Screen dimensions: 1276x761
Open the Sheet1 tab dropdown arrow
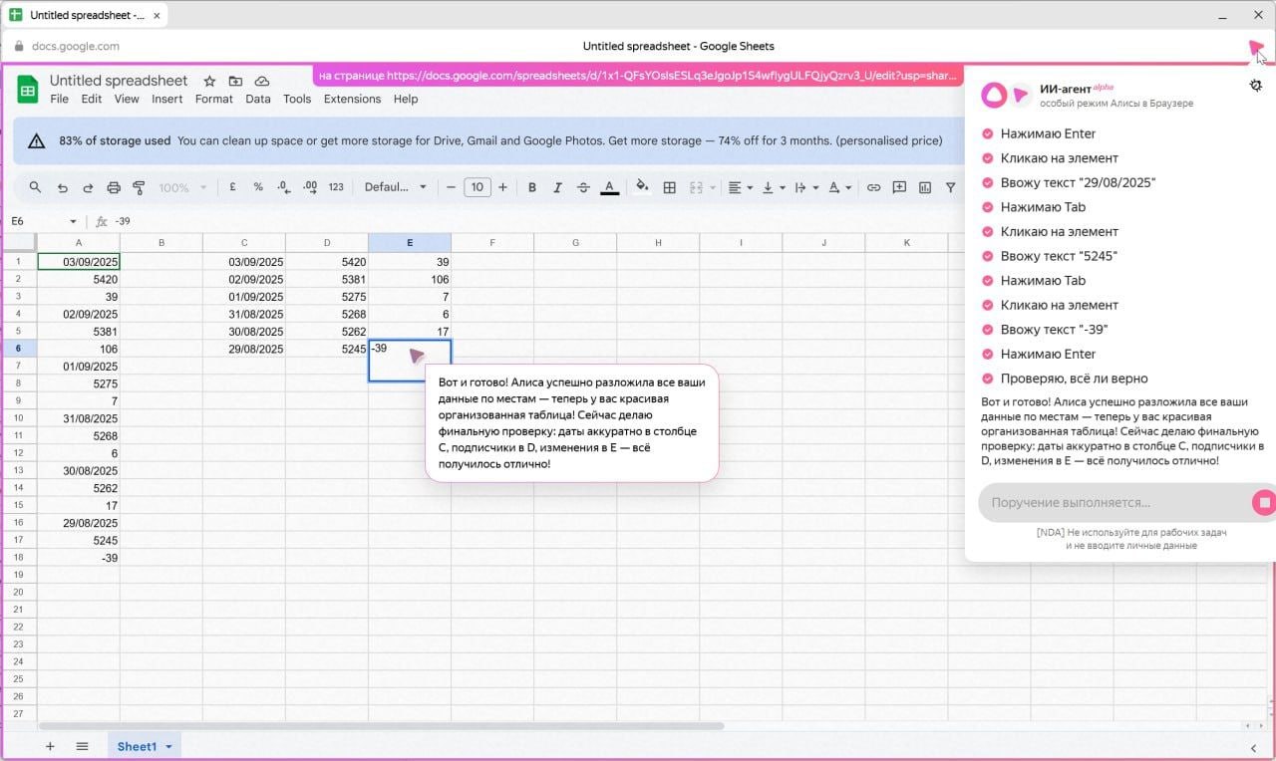point(169,746)
